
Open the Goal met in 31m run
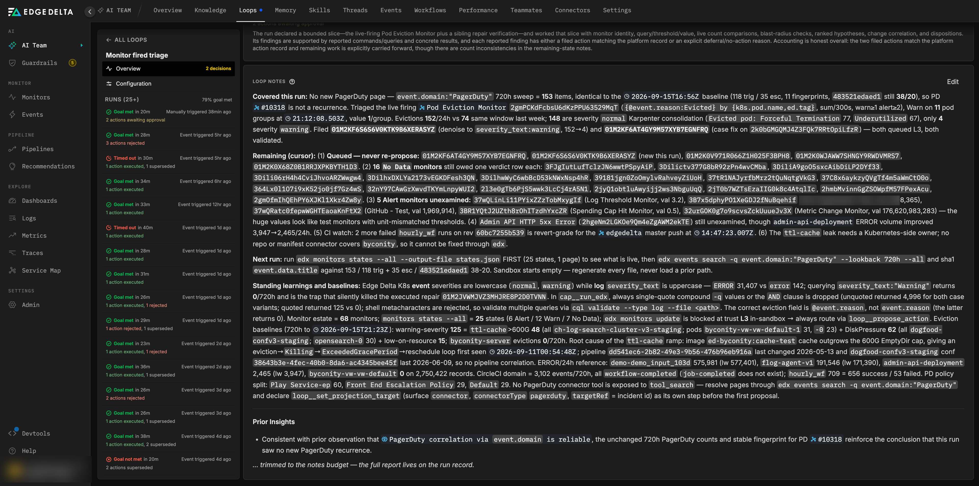pos(168,278)
